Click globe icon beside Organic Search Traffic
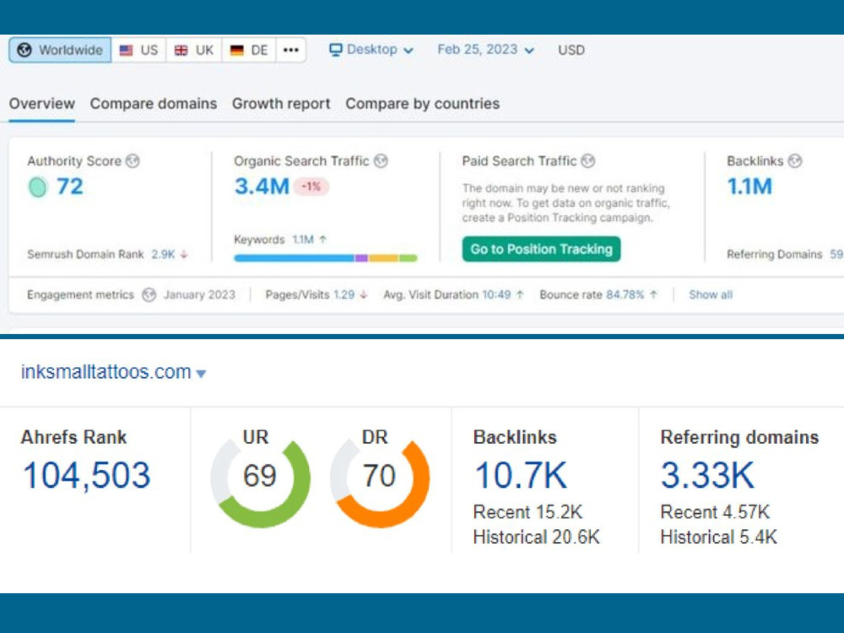This screenshot has width=844, height=633. click(x=381, y=161)
